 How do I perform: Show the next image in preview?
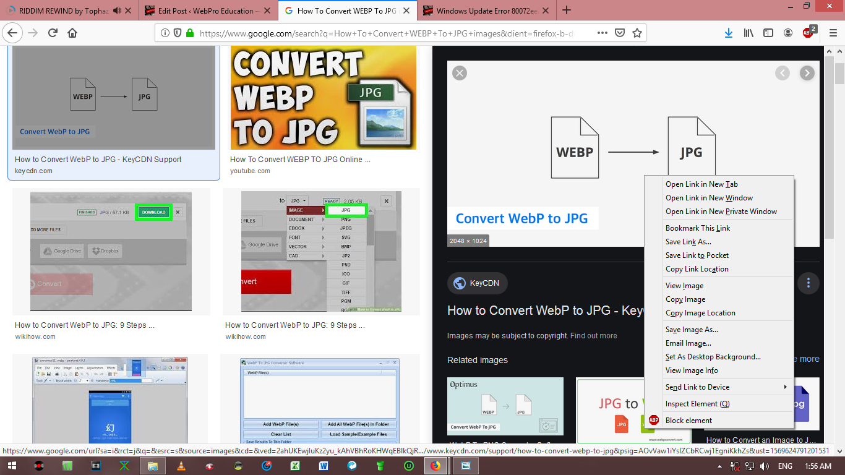[807, 73]
